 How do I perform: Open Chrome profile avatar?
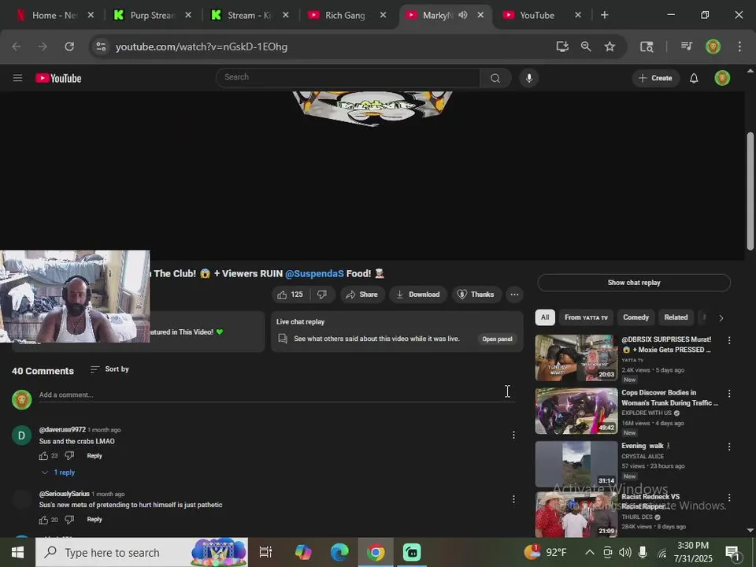pyautogui.click(x=713, y=46)
